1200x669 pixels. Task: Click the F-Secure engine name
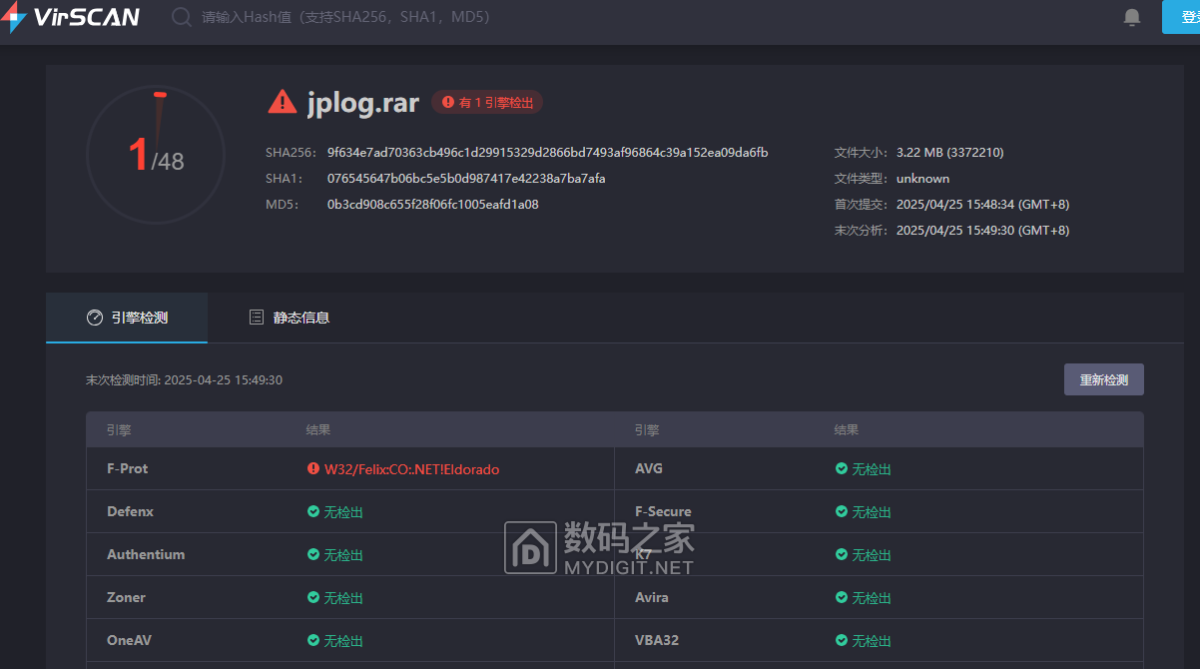click(x=663, y=511)
